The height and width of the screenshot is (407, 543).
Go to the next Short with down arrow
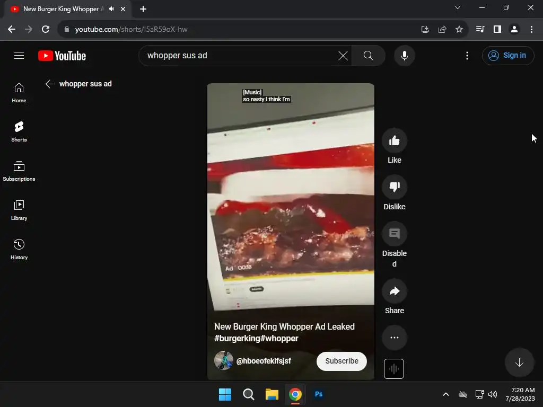pyautogui.click(x=519, y=362)
